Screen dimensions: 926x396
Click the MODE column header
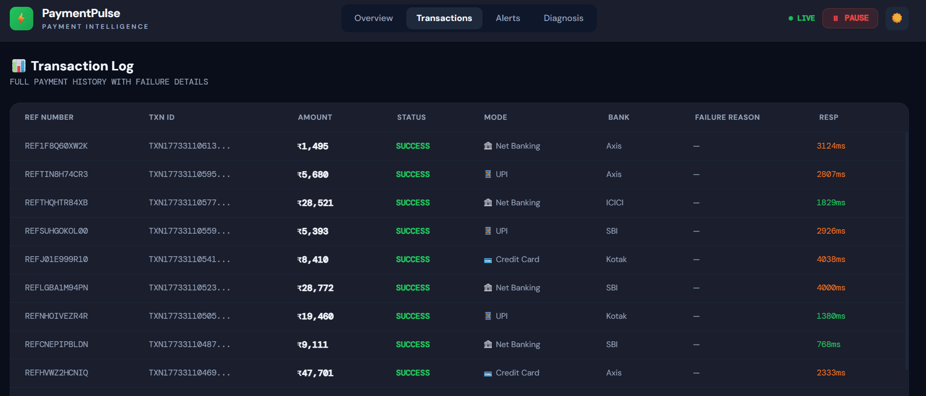[x=496, y=117]
